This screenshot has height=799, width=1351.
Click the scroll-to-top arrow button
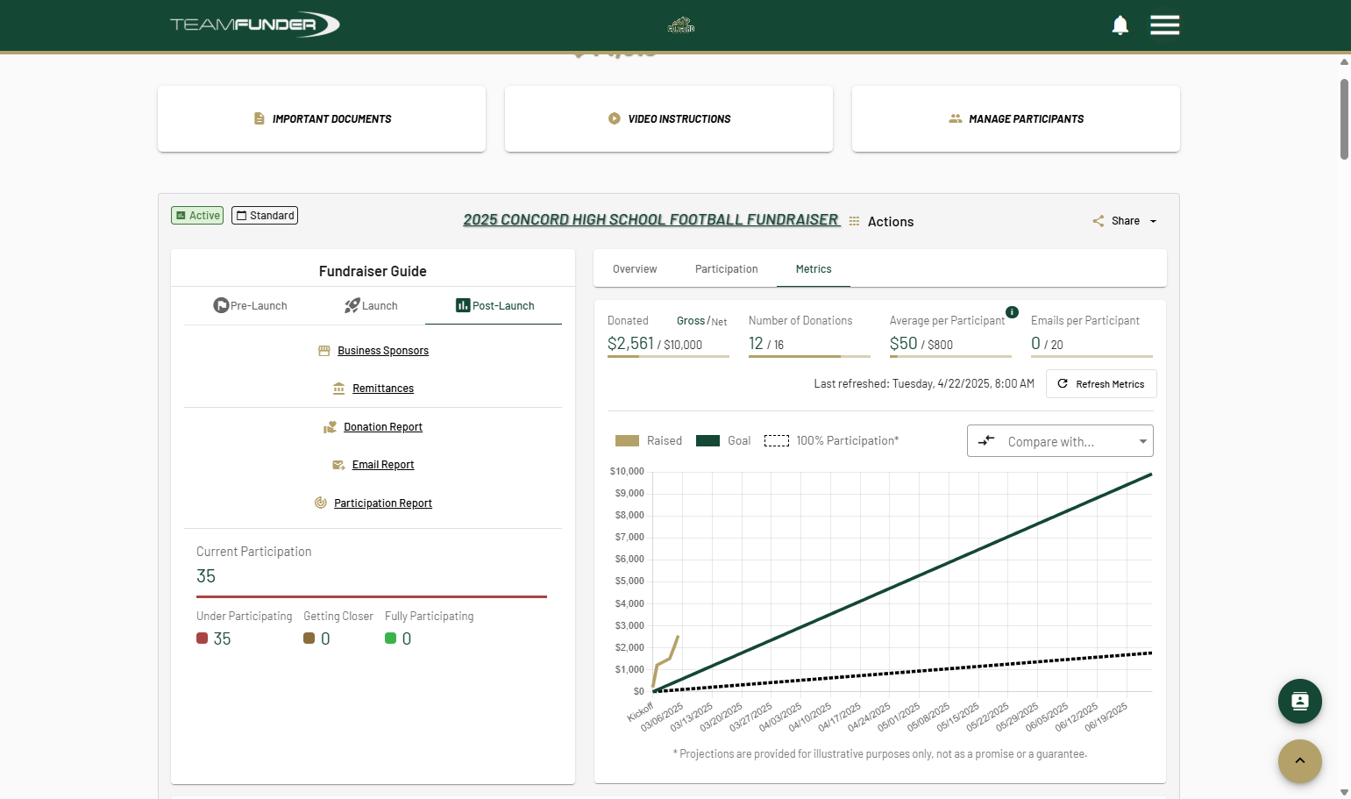point(1299,761)
